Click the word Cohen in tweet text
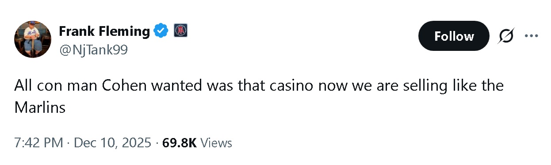Viewport: 551px width, 165px height. pos(125,85)
